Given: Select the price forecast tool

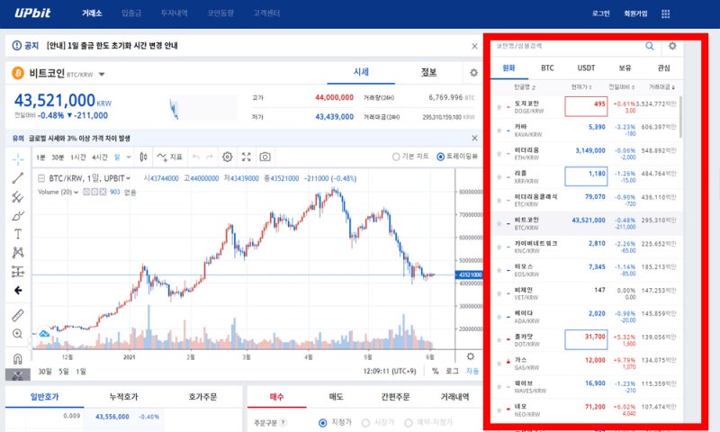Looking at the screenshot, I should click(x=18, y=271).
